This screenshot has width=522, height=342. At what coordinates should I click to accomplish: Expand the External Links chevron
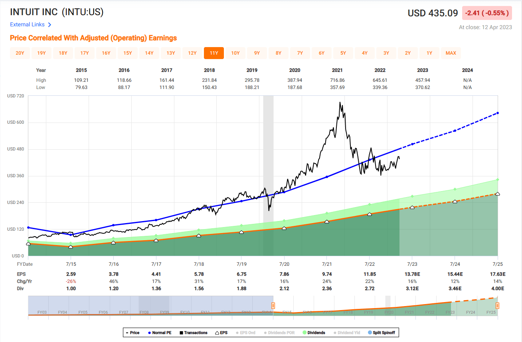click(49, 24)
